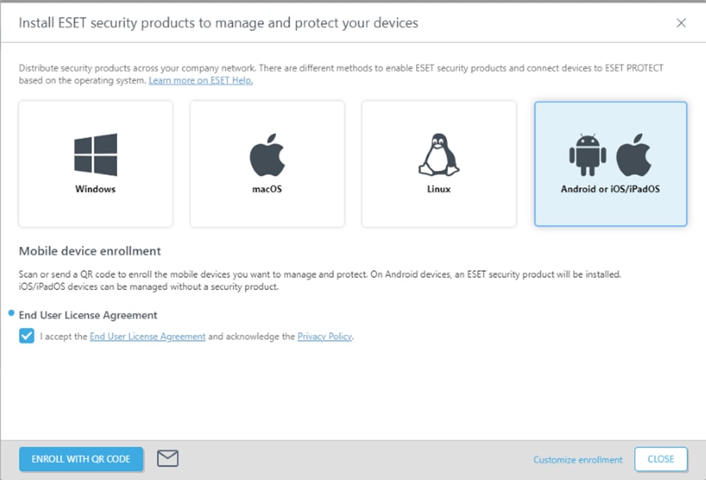Open Customize enrollment
Screen dimensions: 706x480
(x=578, y=460)
